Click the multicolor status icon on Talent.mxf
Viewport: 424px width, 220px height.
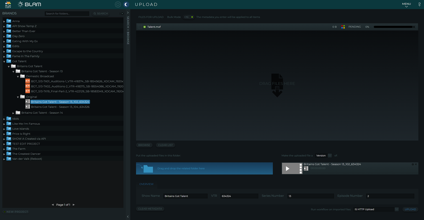tap(343, 27)
